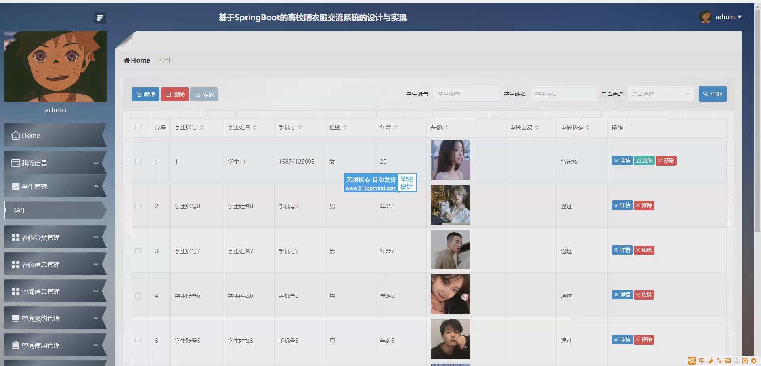
Task: Open avatar thumbnail of 学生11
Action: [451, 160]
